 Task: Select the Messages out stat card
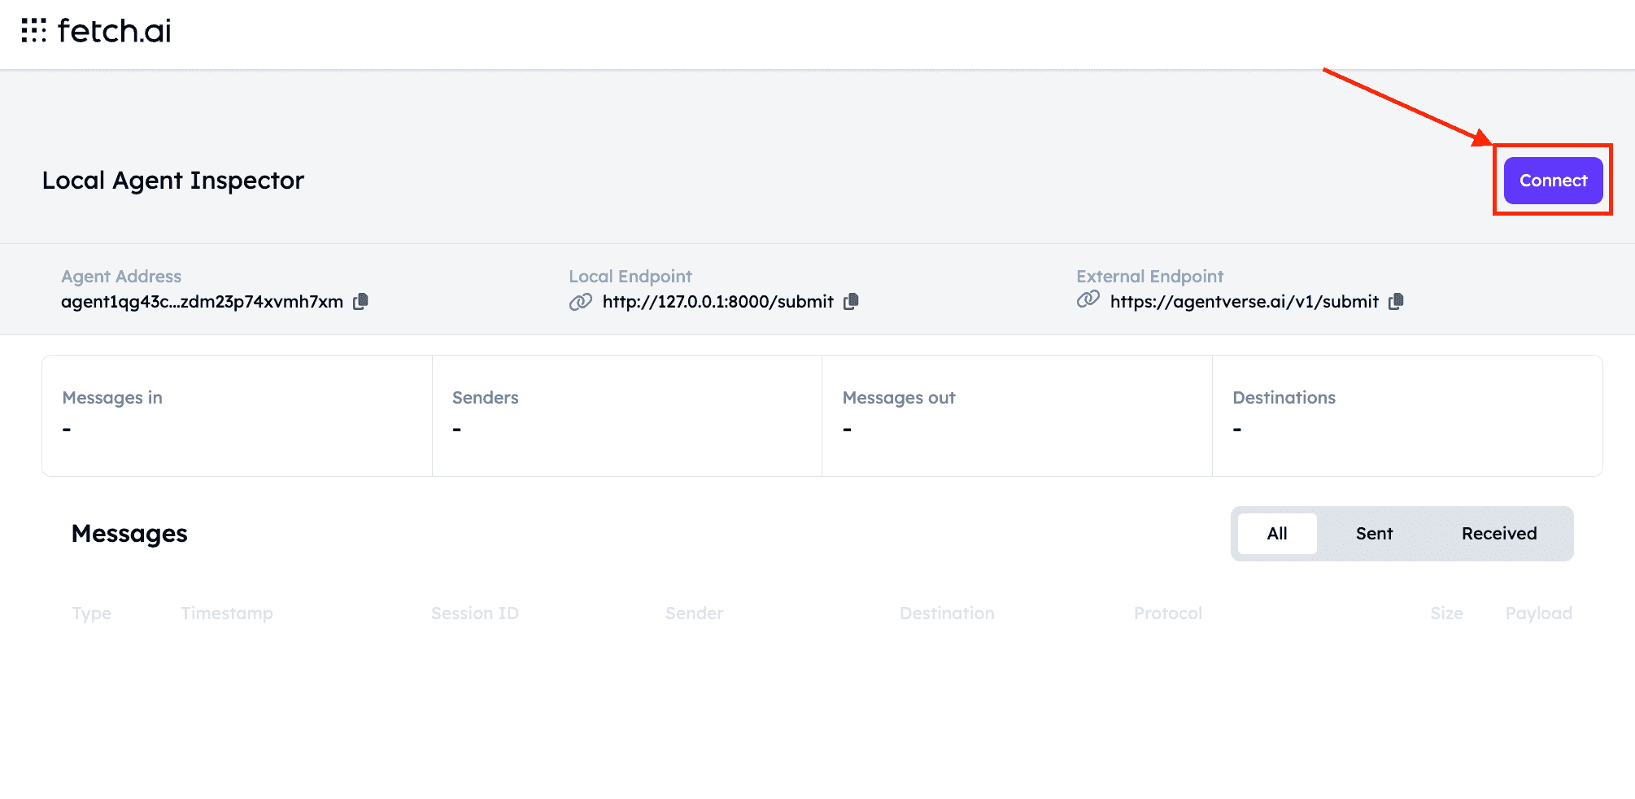pos(1017,415)
